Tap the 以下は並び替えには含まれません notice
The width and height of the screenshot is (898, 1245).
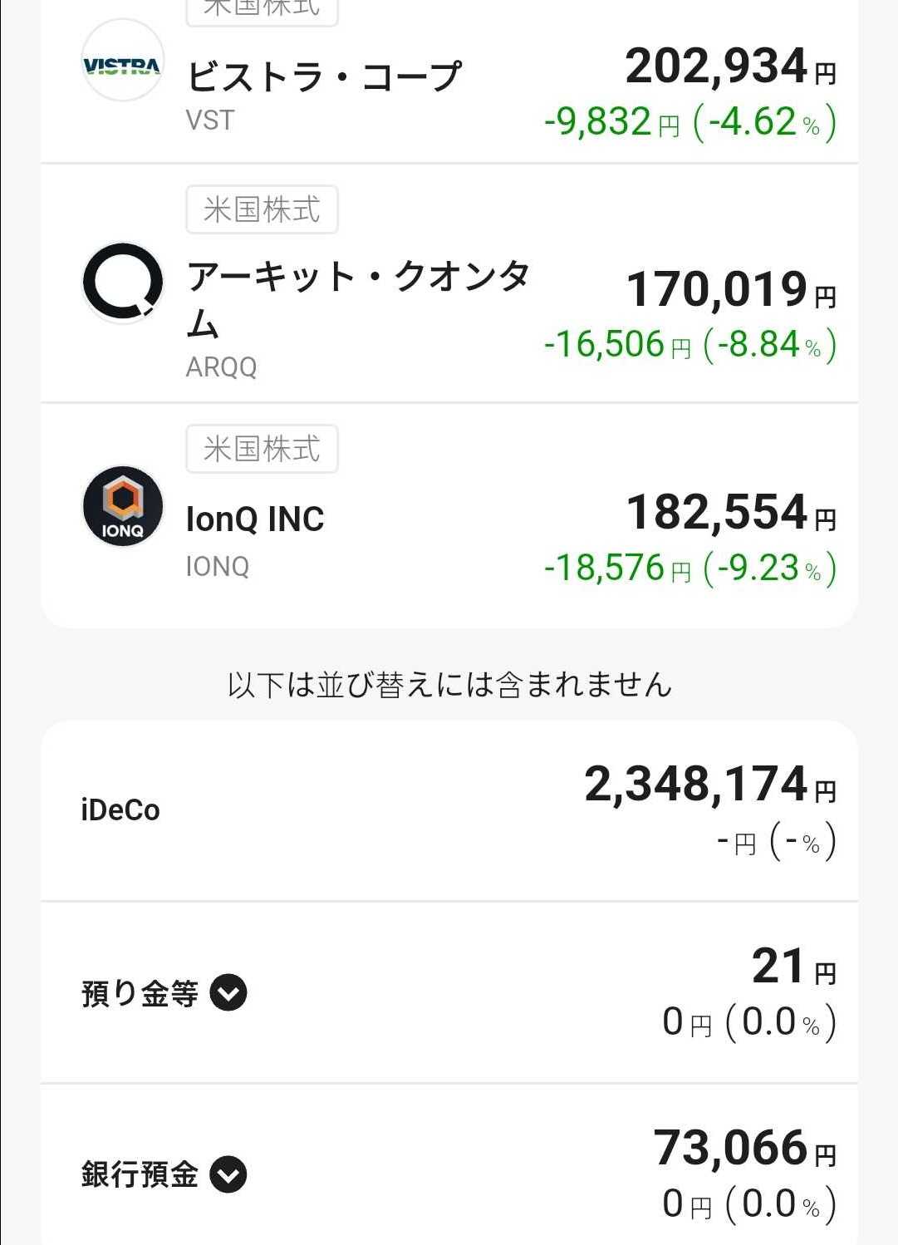tap(449, 685)
